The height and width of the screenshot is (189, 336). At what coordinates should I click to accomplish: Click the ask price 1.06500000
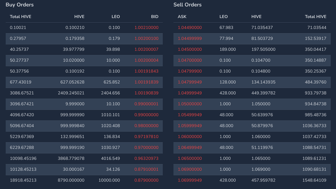tap(189, 158)
